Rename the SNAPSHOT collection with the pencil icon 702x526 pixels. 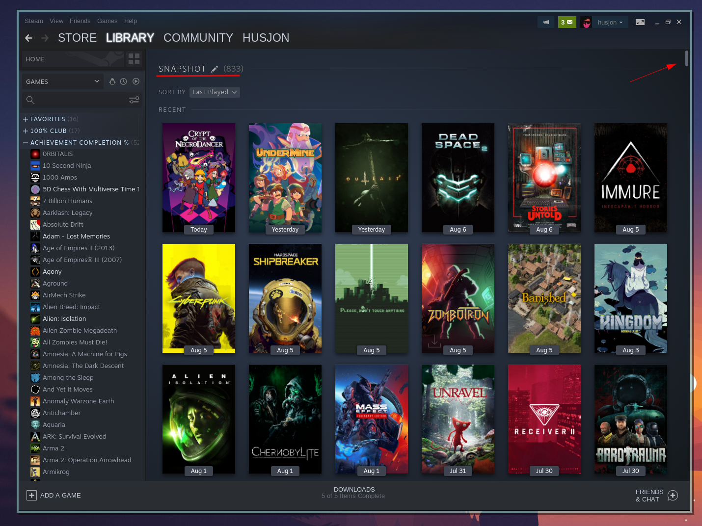[215, 69]
